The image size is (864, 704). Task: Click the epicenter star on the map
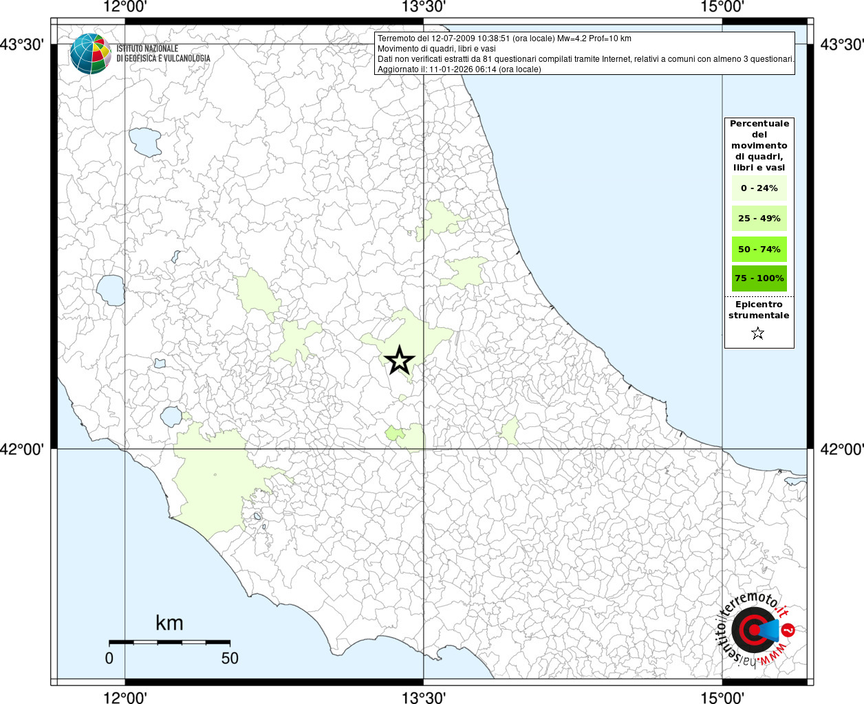pyautogui.click(x=400, y=360)
